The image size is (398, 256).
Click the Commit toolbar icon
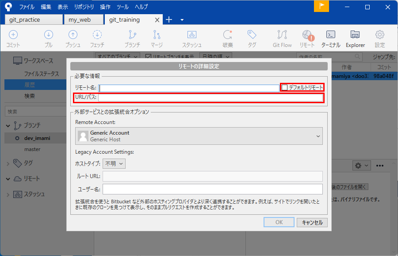13,39
